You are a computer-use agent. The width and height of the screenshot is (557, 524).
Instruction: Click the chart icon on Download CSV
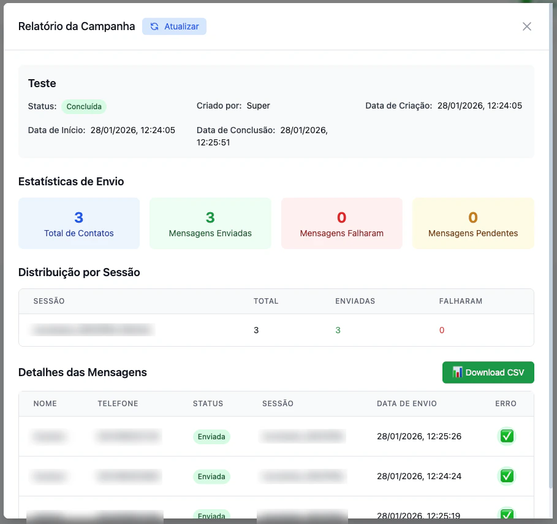457,372
